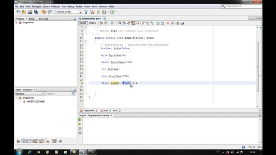Click the Shift Line Right editor icon
The image size is (276, 155).
click(x=162, y=23)
